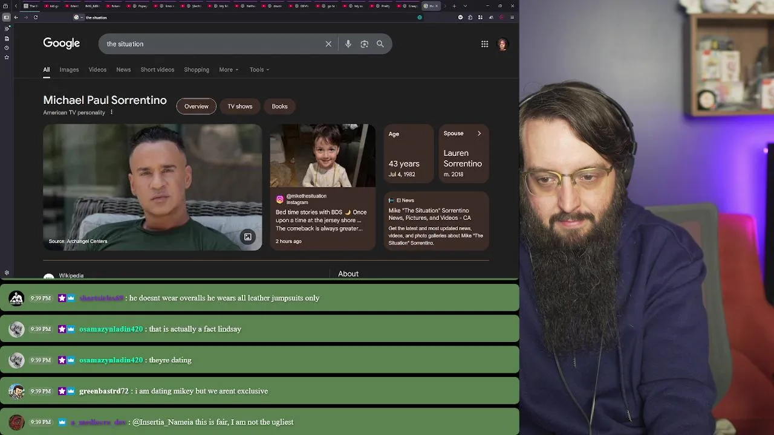Image resolution: width=774 pixels, height=435 pixels.
Task: Close the active 'the situation' tab
Action: click(437, 6)
